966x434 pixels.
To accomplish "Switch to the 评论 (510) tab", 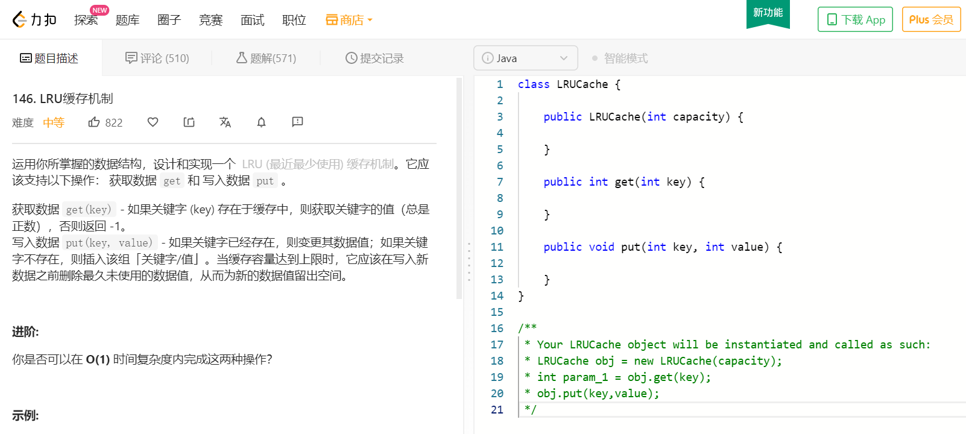I will pyautogui.click(x=157, y=58).
